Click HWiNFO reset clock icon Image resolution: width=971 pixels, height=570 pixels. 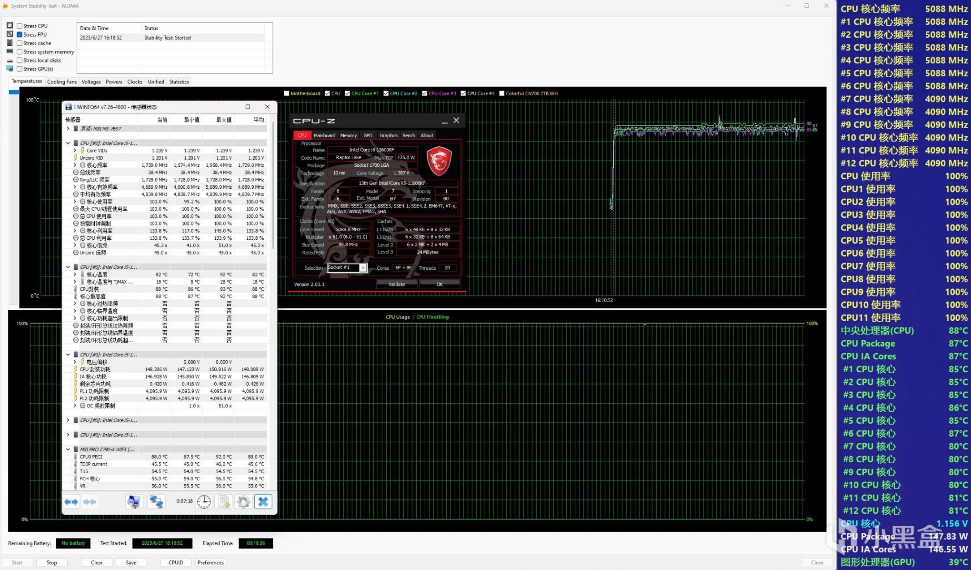(204, 502)
